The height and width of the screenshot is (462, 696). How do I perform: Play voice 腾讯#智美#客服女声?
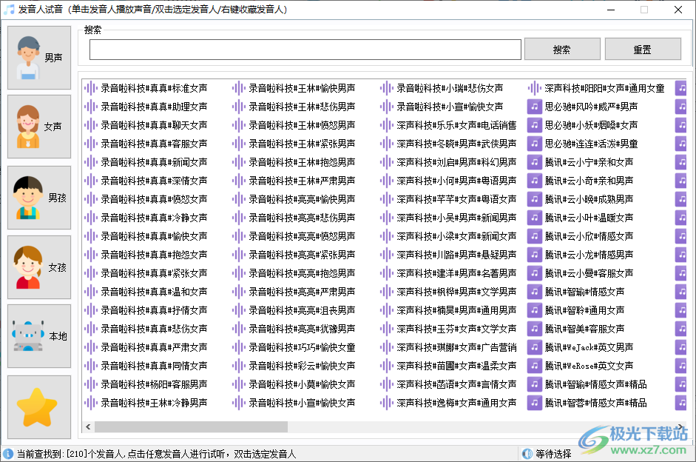coord(584,329)
